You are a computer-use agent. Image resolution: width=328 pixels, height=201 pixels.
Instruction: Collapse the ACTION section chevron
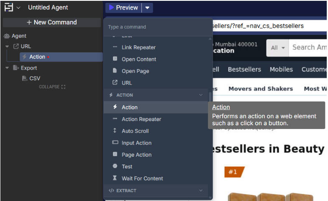201,95
